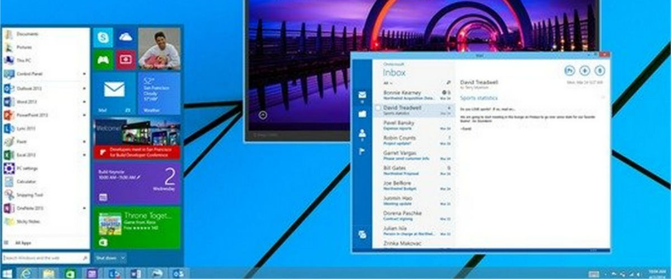Click the search magnifier in Start search box

85,258
